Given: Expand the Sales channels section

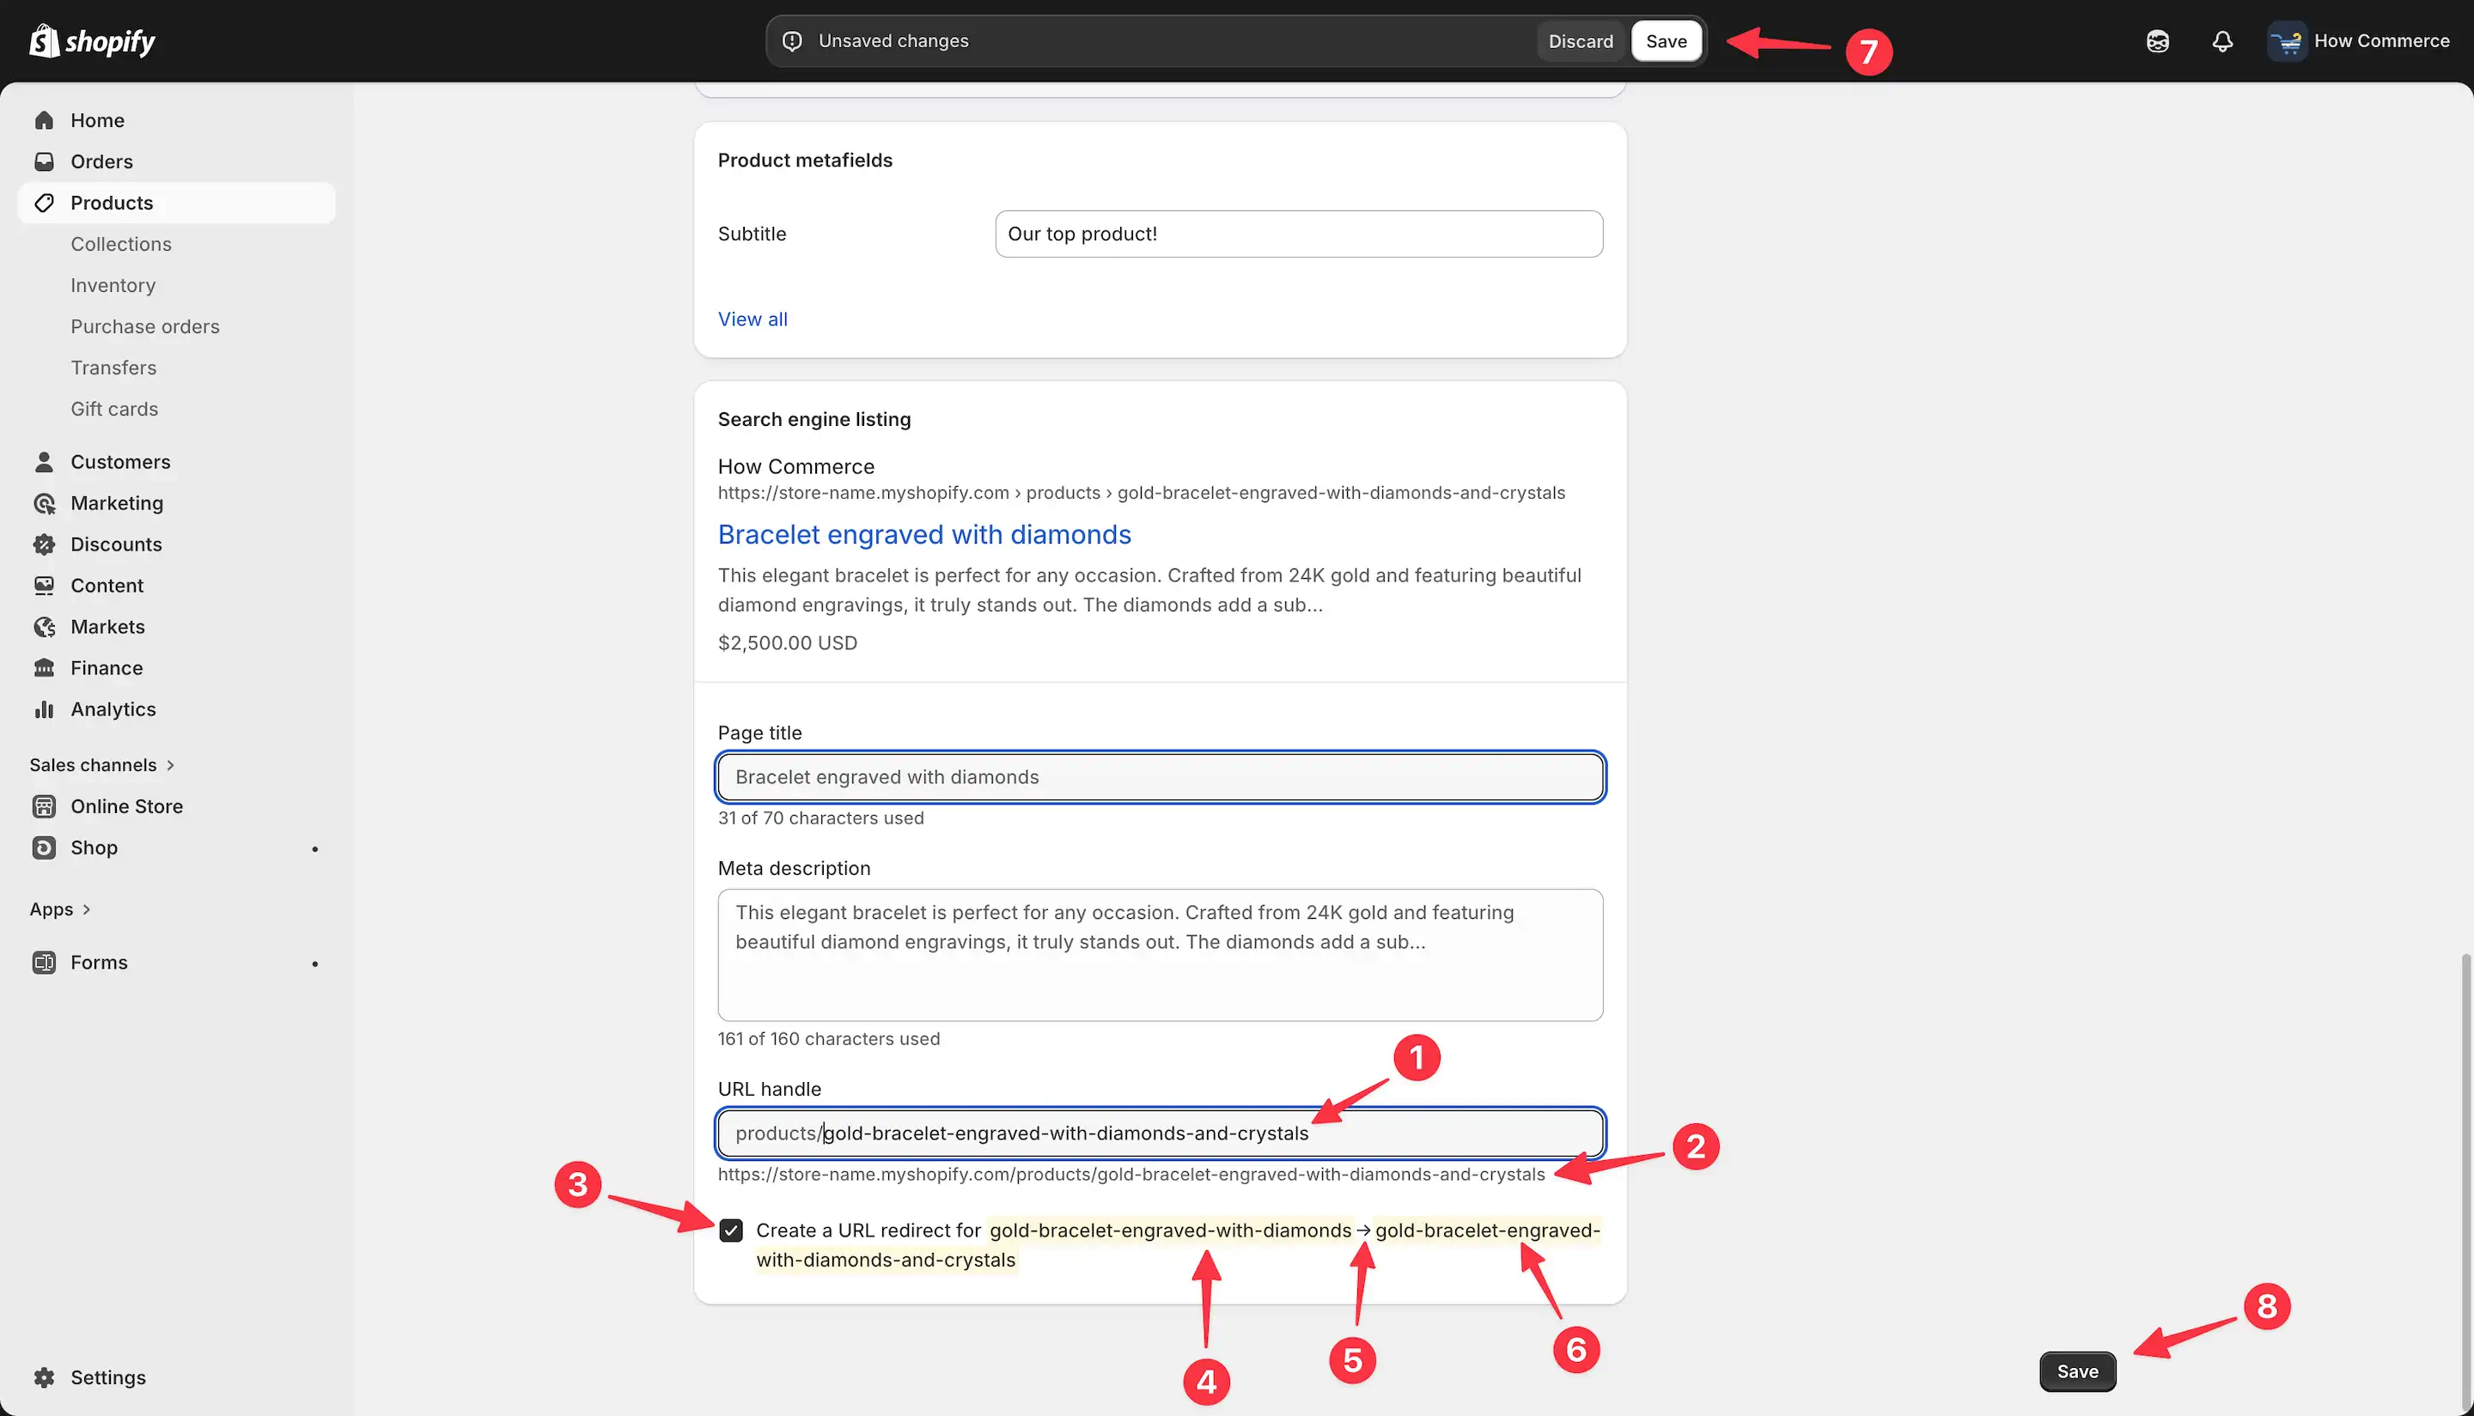Looking at the screenshot, I should [x=102, y=764].
